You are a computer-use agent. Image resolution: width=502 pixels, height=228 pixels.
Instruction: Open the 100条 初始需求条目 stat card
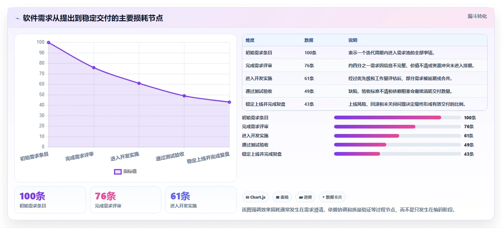[50, 200]
